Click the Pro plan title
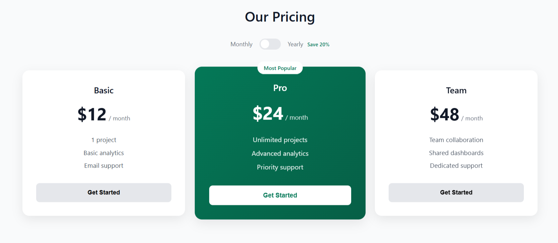The width and height of the screenshot is (558, 243). (x=280, y=88)
